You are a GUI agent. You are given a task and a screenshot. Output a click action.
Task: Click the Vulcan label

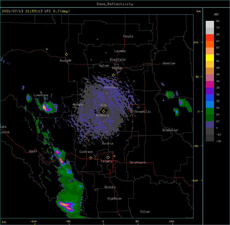tap(145, 212)
